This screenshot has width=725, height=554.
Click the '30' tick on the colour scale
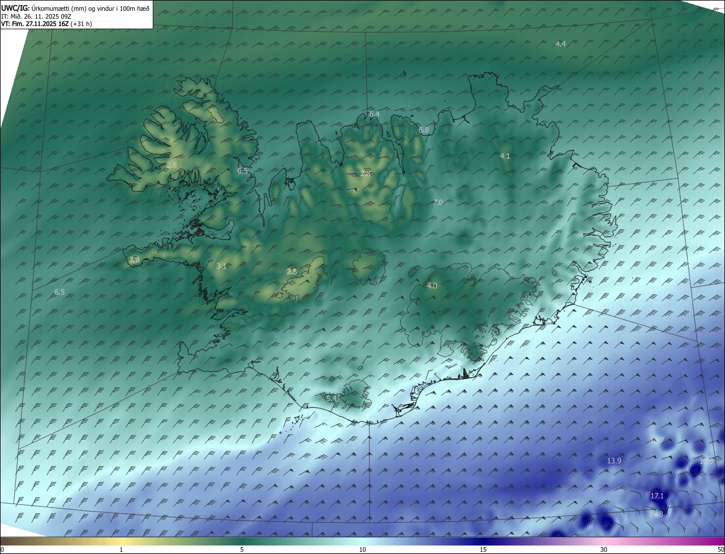point(604,549)
